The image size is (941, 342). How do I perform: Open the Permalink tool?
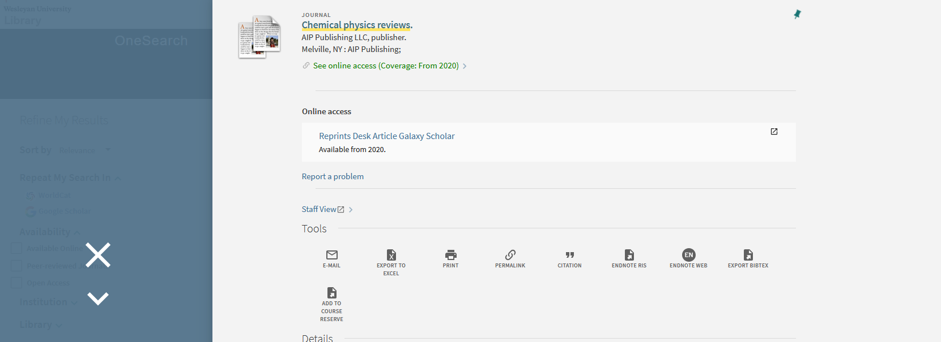pos(510,256)
